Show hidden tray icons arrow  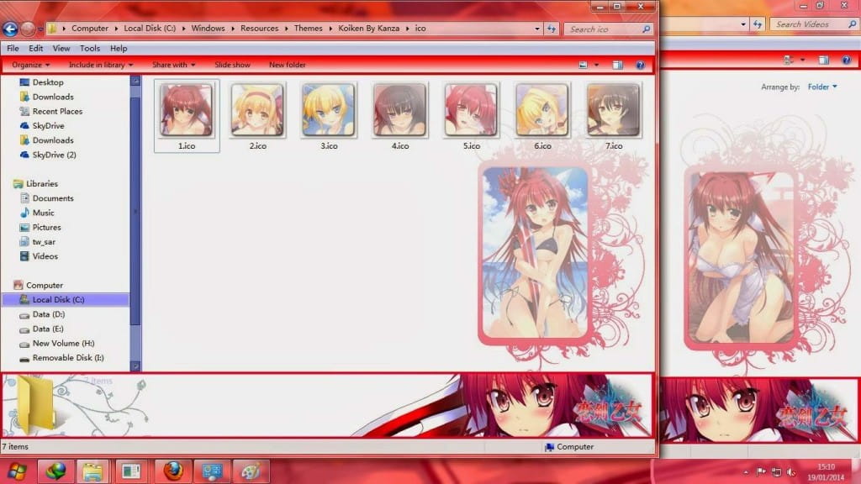tap(746, 472)
